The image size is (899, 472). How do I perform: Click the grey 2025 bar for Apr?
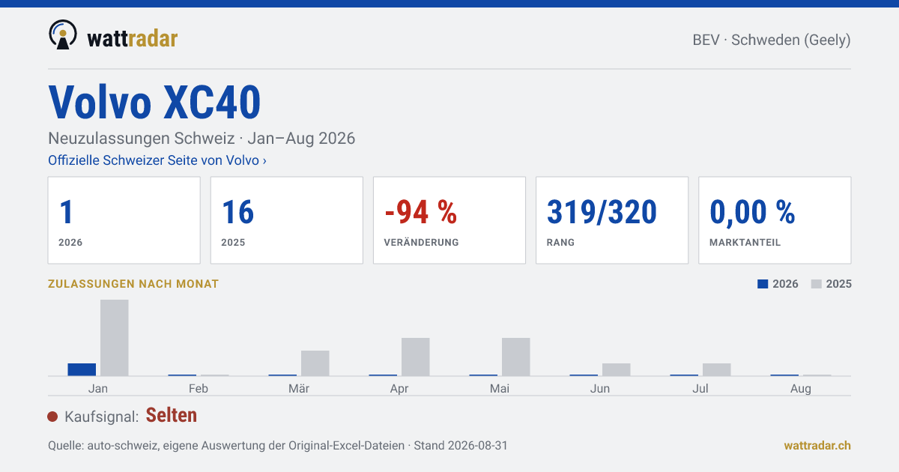(416, 357)
